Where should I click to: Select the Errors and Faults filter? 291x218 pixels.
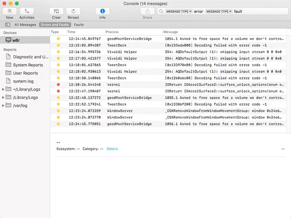point(55,25)
